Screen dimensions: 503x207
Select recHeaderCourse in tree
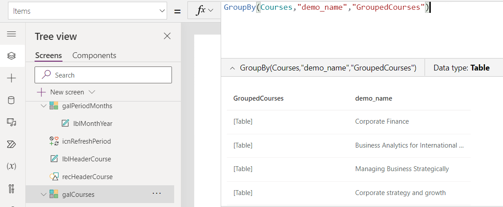87,176
